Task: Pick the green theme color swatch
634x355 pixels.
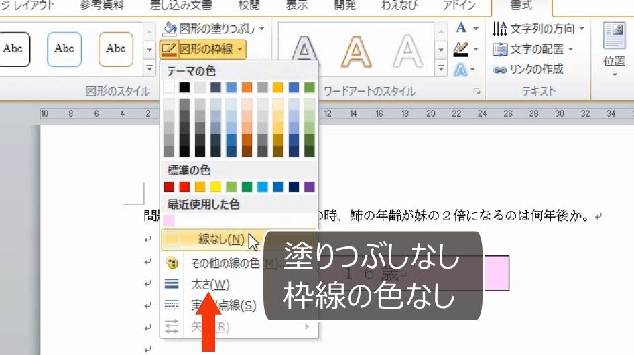Action: [x=310, y=87]
